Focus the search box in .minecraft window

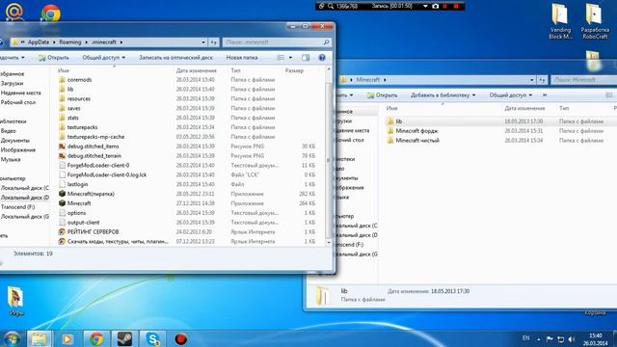coord(277,42)
